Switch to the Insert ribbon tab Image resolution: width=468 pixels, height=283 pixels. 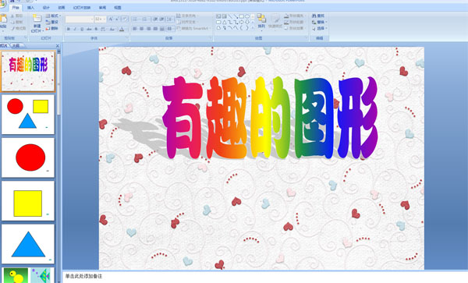coord(30,8)
